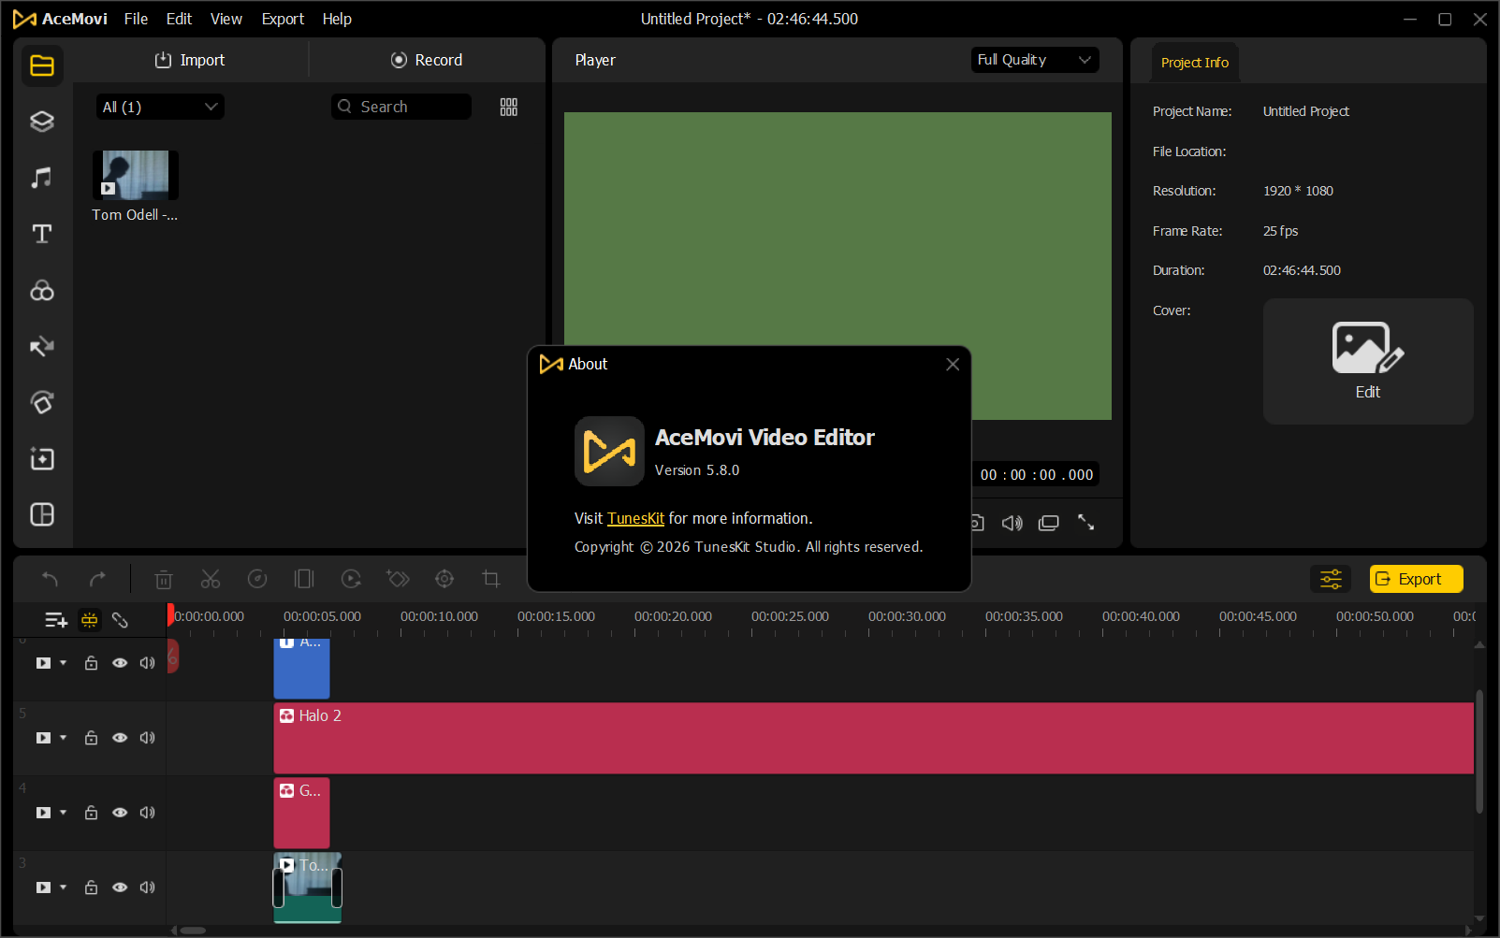Follow the TunesKit link in About dialog
This screenshot has height=938, width=1500.
(x=635, y=519)
